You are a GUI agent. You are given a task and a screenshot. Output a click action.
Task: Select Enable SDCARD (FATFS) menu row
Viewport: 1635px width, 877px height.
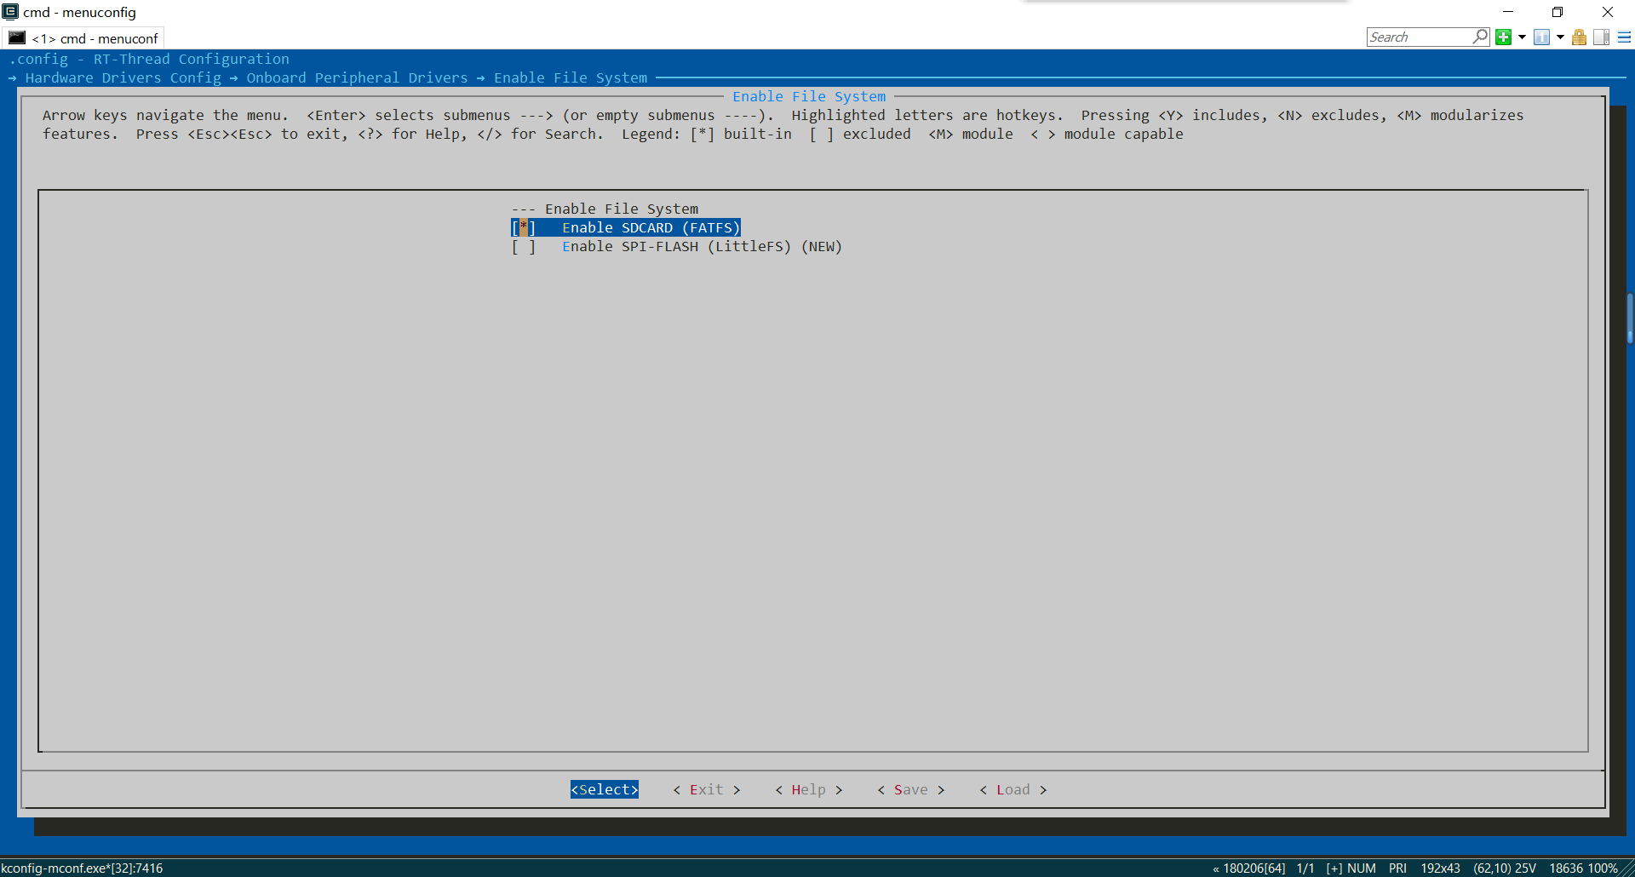(626, 227)
